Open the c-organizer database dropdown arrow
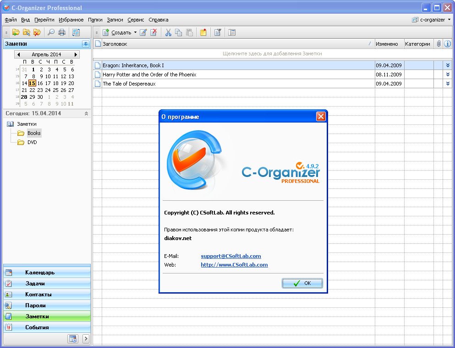This screenshot has width=455, height=348. click(x=449, y=20)
